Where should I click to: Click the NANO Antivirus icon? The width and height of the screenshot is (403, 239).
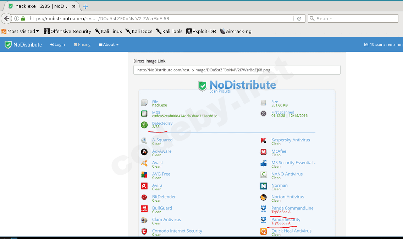(x=264, y=175)
